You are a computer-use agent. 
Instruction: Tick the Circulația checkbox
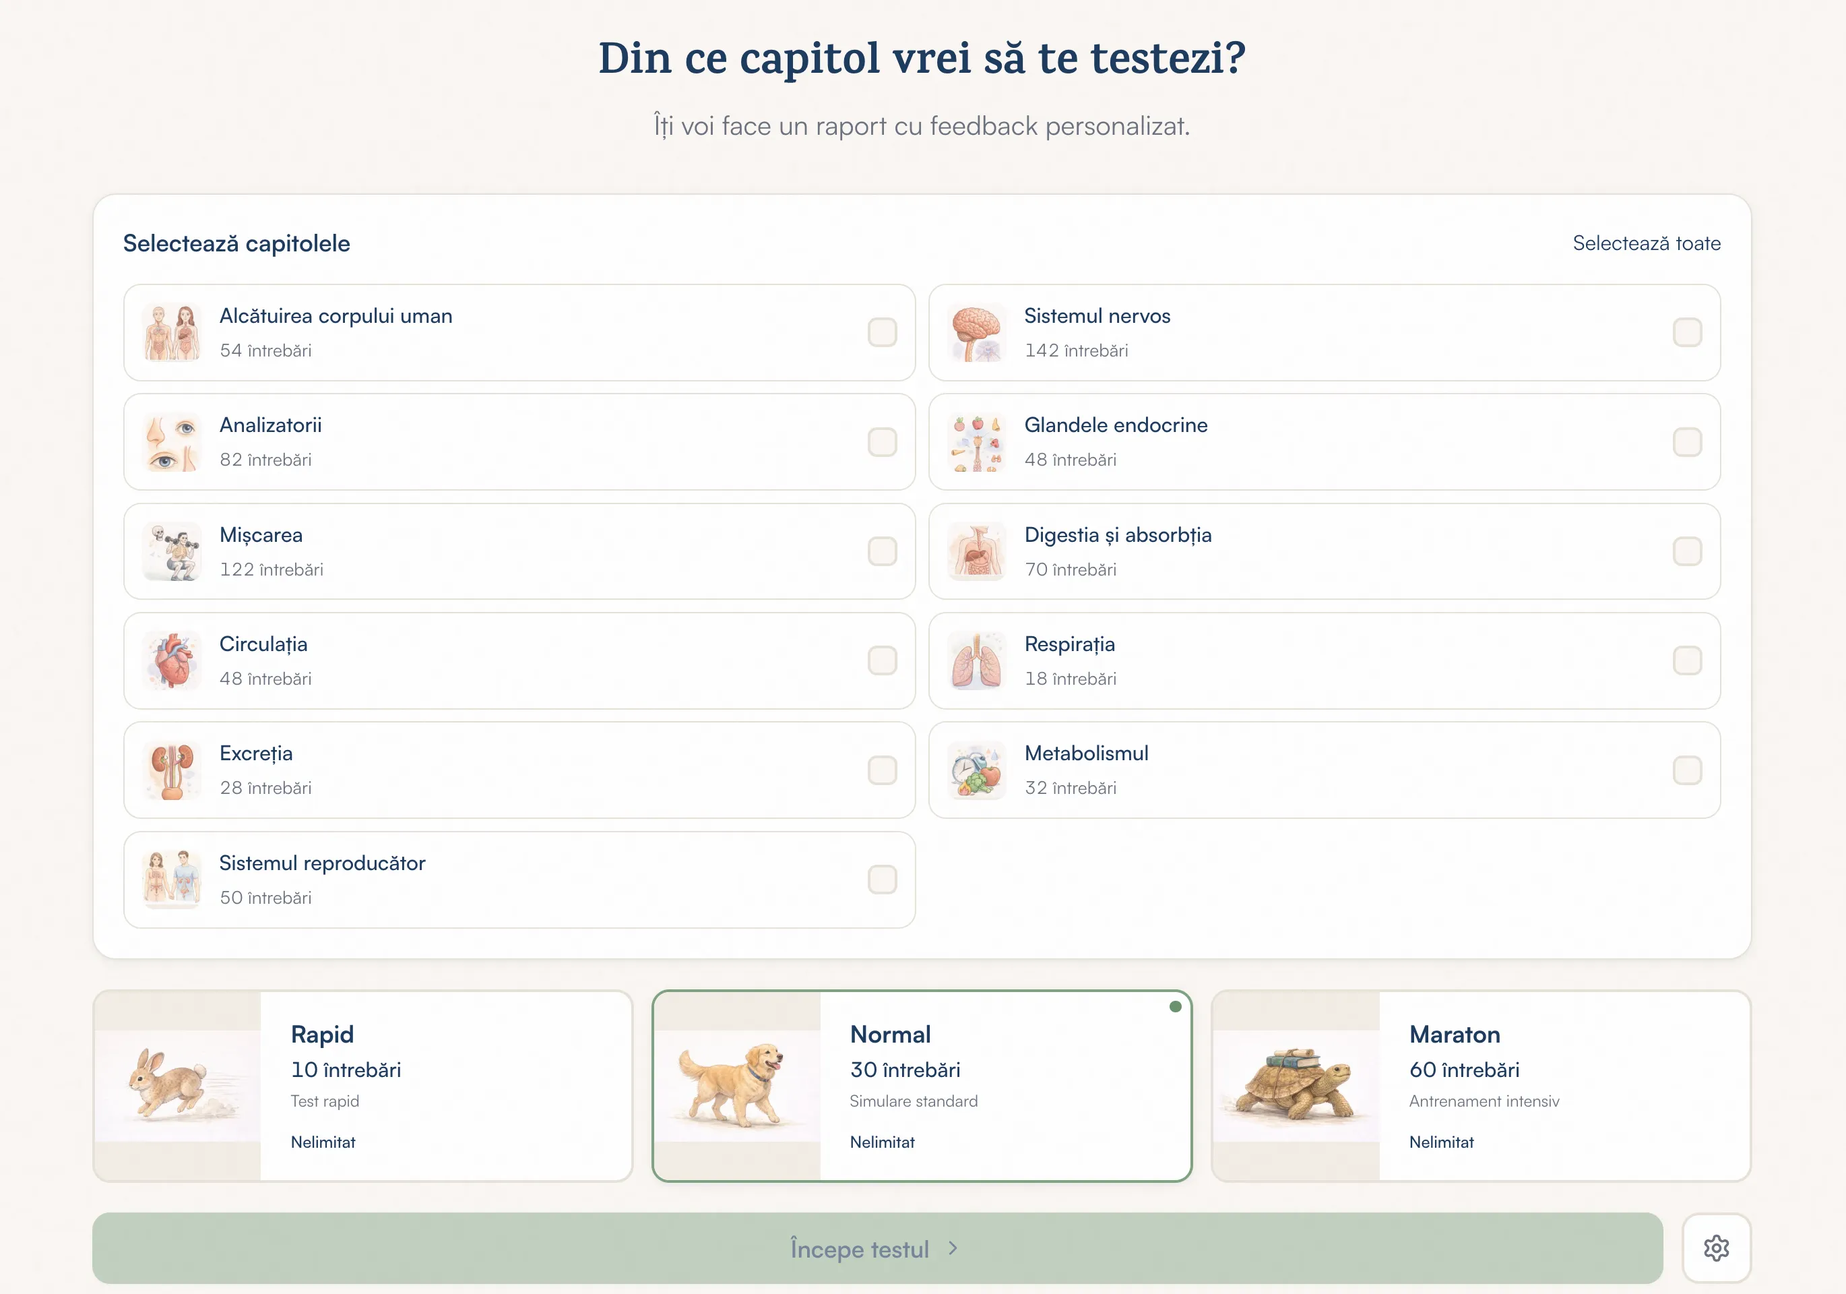pos(882,661)
